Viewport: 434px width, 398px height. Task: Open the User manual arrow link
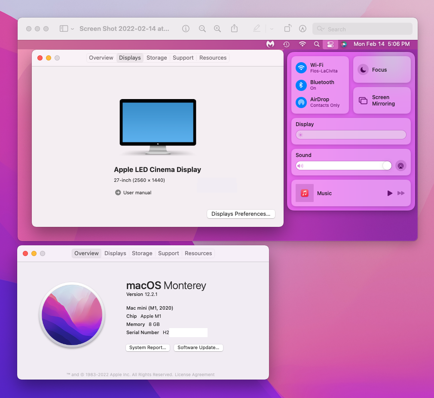(x=118, y=193)
